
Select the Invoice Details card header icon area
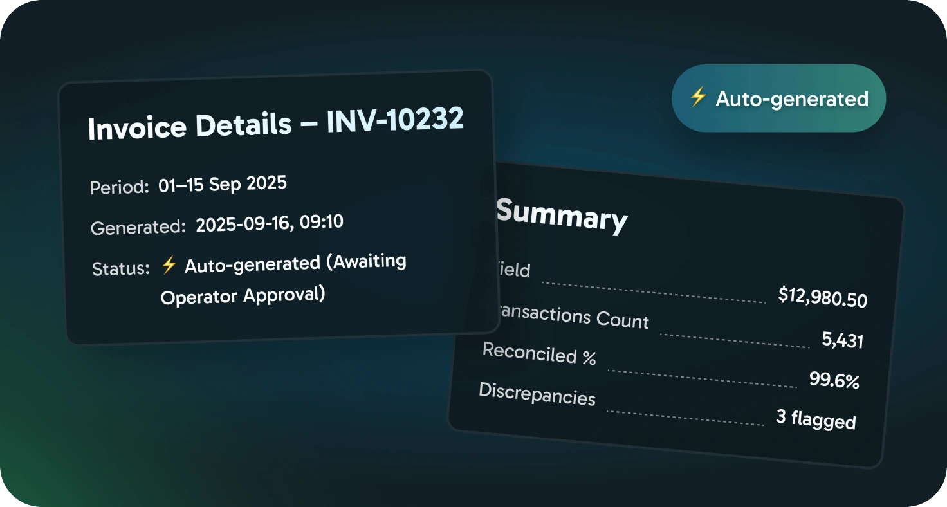click(277, 124)
